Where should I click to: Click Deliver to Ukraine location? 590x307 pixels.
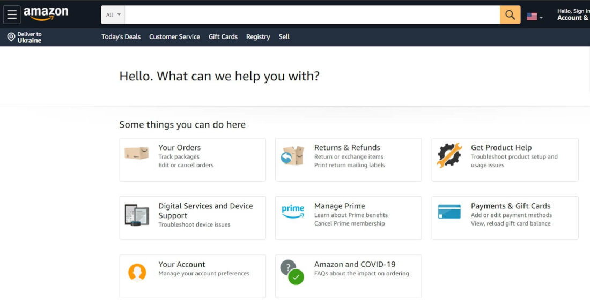pyautogui.click(x=25, y=37)
